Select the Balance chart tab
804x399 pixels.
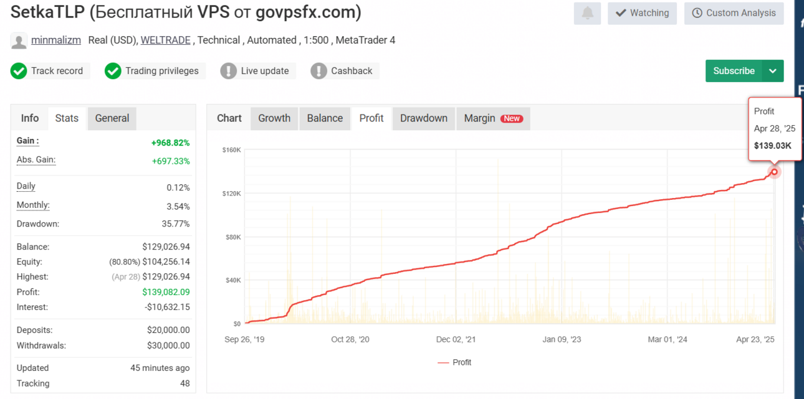pyautogui.click(x=325, y=118)
